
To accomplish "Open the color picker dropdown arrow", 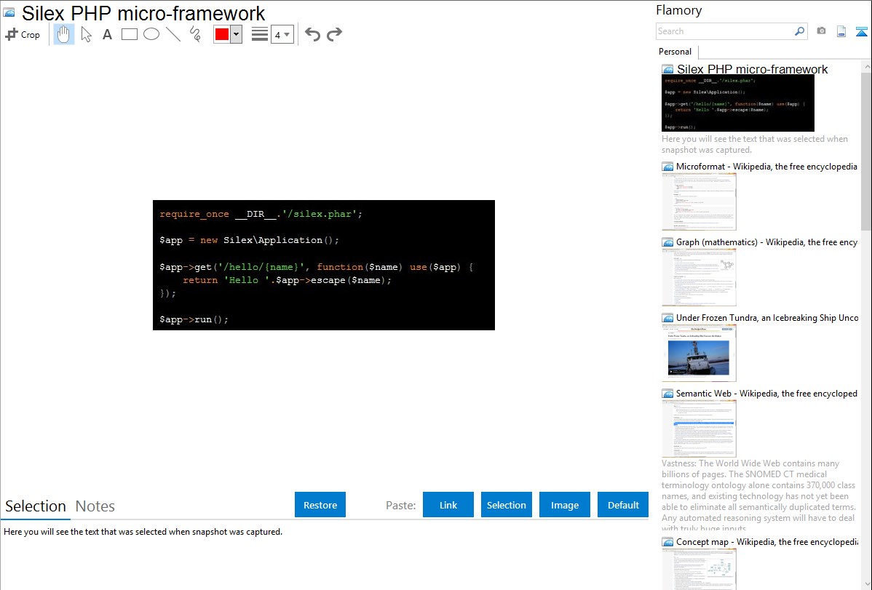I will (x=236, y=34).
